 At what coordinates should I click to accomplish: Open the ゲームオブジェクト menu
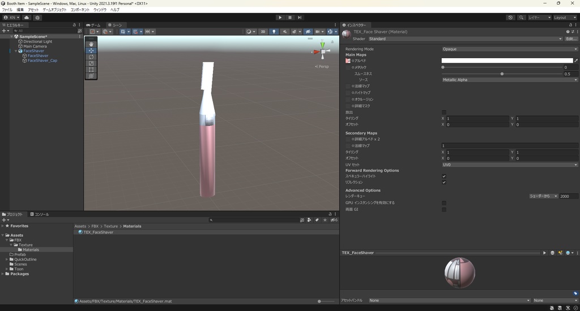point(54,10)
